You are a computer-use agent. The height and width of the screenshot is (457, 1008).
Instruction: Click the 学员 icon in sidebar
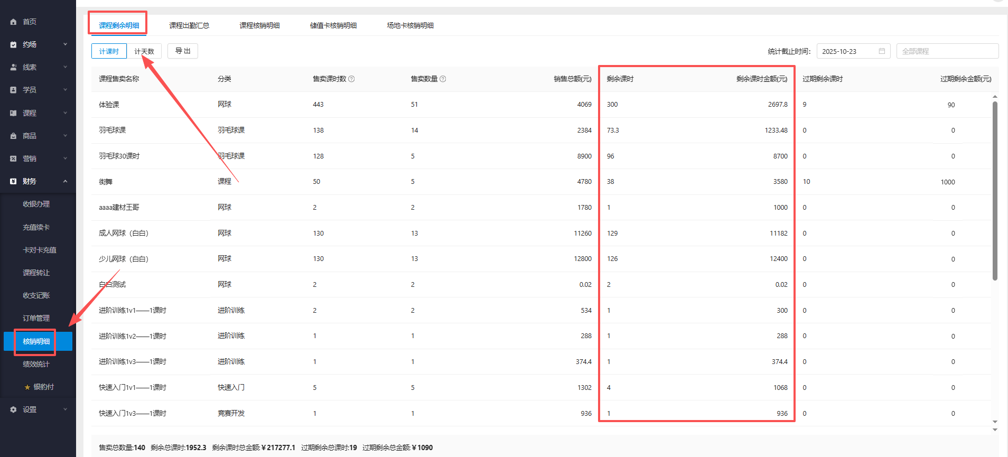click(x=13, y=90)
